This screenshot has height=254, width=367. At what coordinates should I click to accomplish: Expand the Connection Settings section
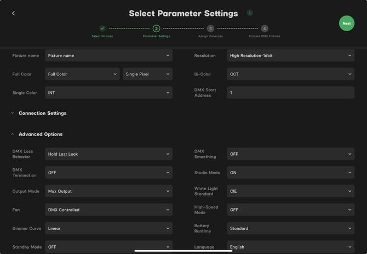[39, 113]
